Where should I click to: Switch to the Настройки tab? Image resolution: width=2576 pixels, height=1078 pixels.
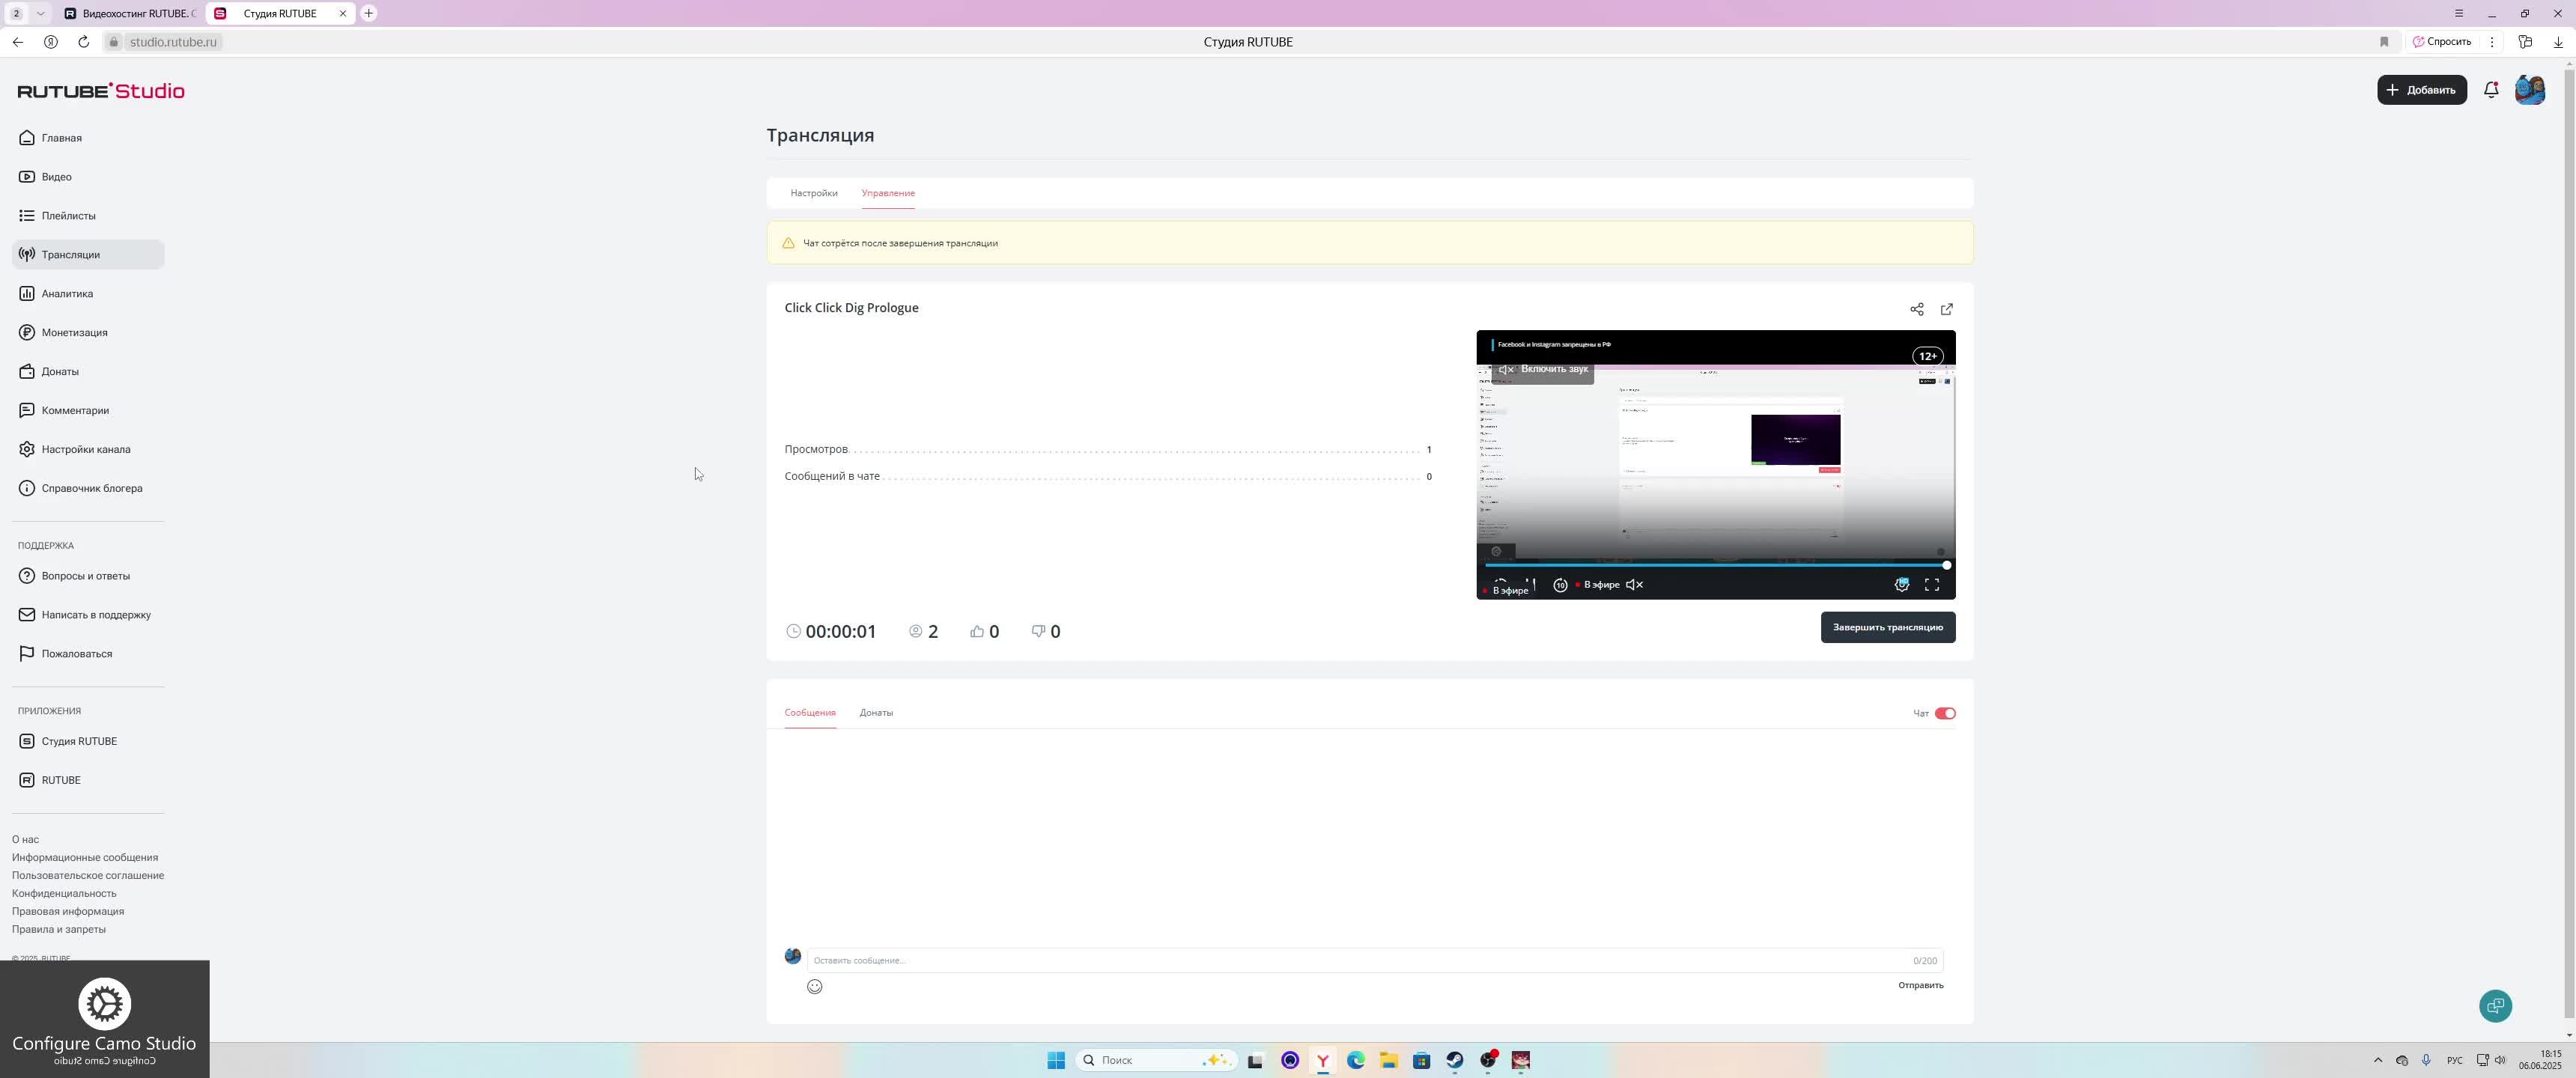[814, 193]
